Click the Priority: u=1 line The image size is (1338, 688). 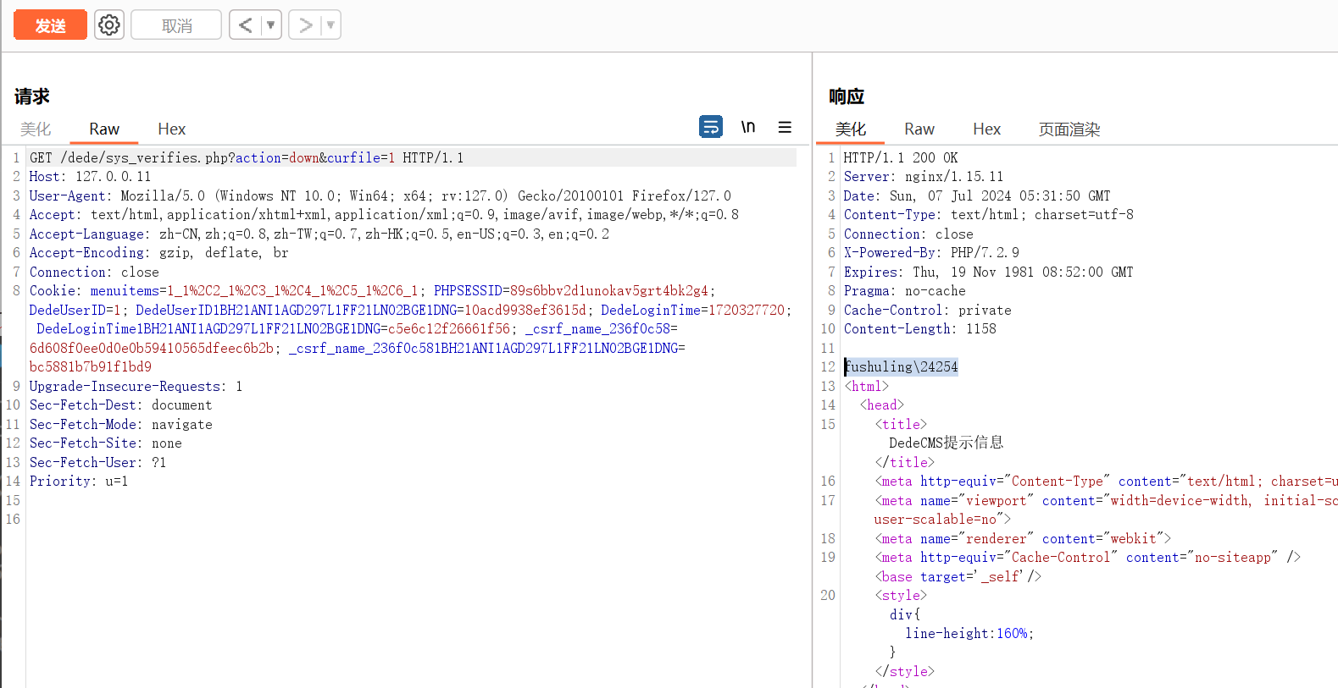(79, 481)
